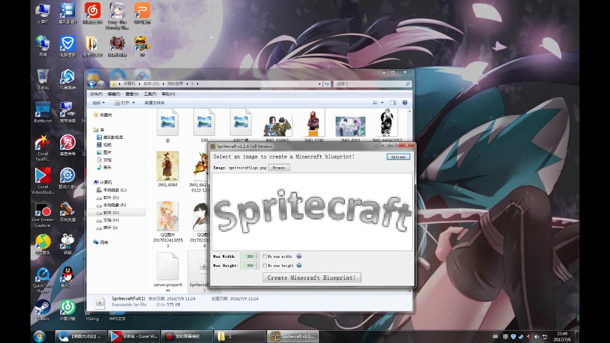610x343 pixels.
Task: Click the Explorer forward navigation arrow
Action: pyautogui.click(x=101, y=84)
